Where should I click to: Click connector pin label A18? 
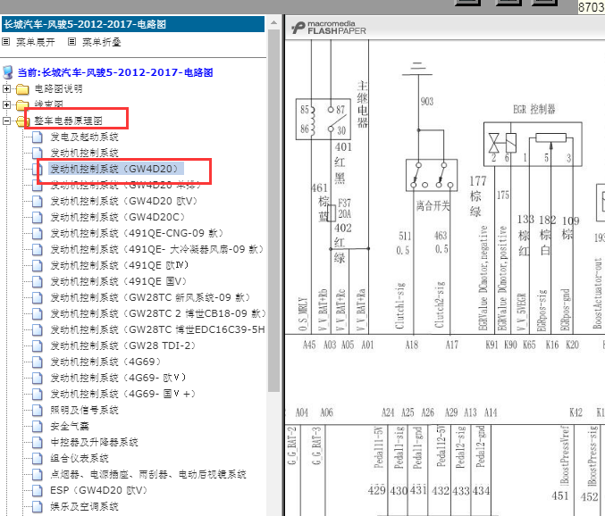coord(412,345)
